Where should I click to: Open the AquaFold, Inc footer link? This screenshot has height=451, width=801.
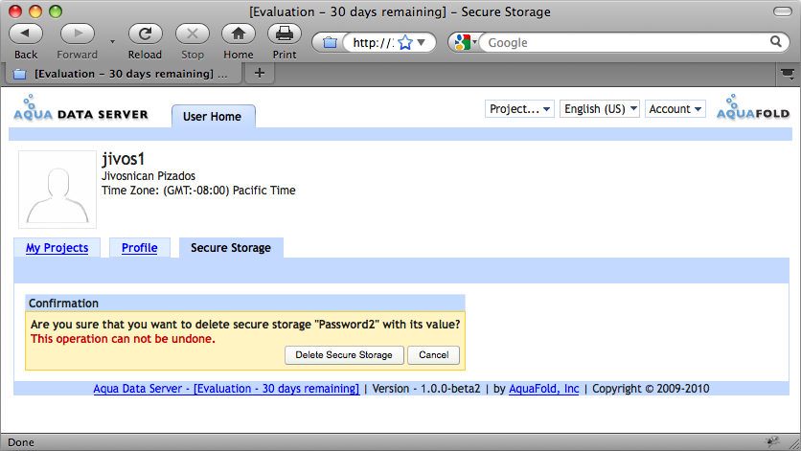point(543,389)
